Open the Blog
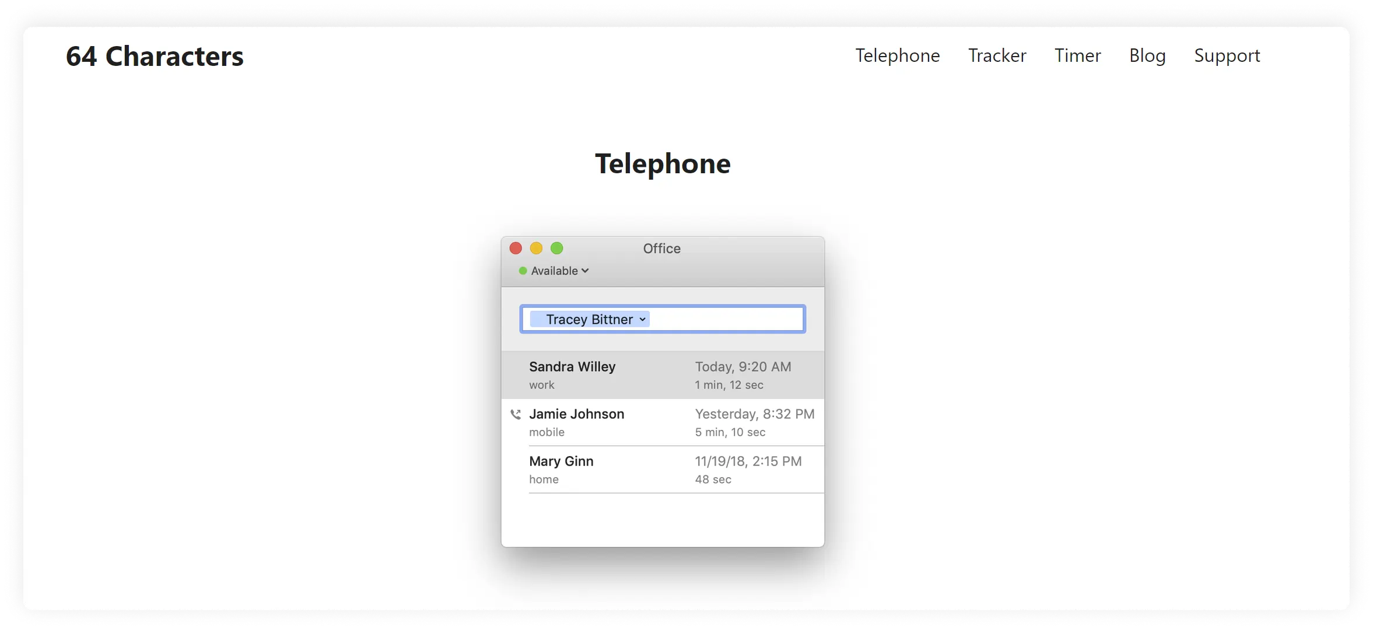The image size is (1373, 630). (x=1147, y=55)
